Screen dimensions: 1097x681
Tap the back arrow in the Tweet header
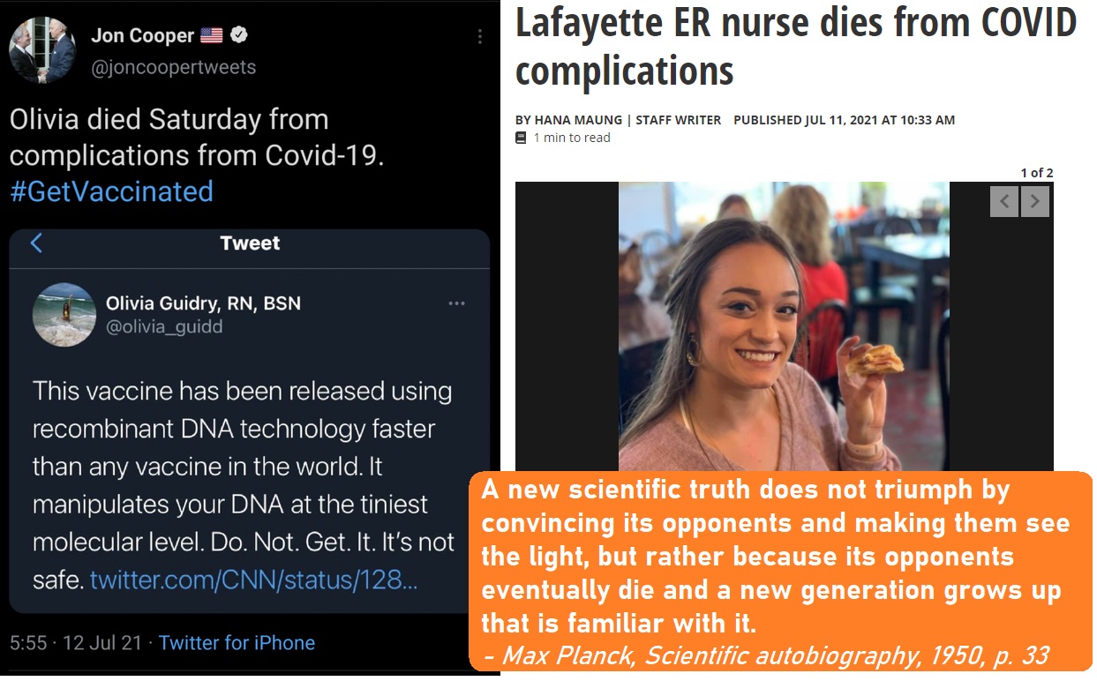36,243
